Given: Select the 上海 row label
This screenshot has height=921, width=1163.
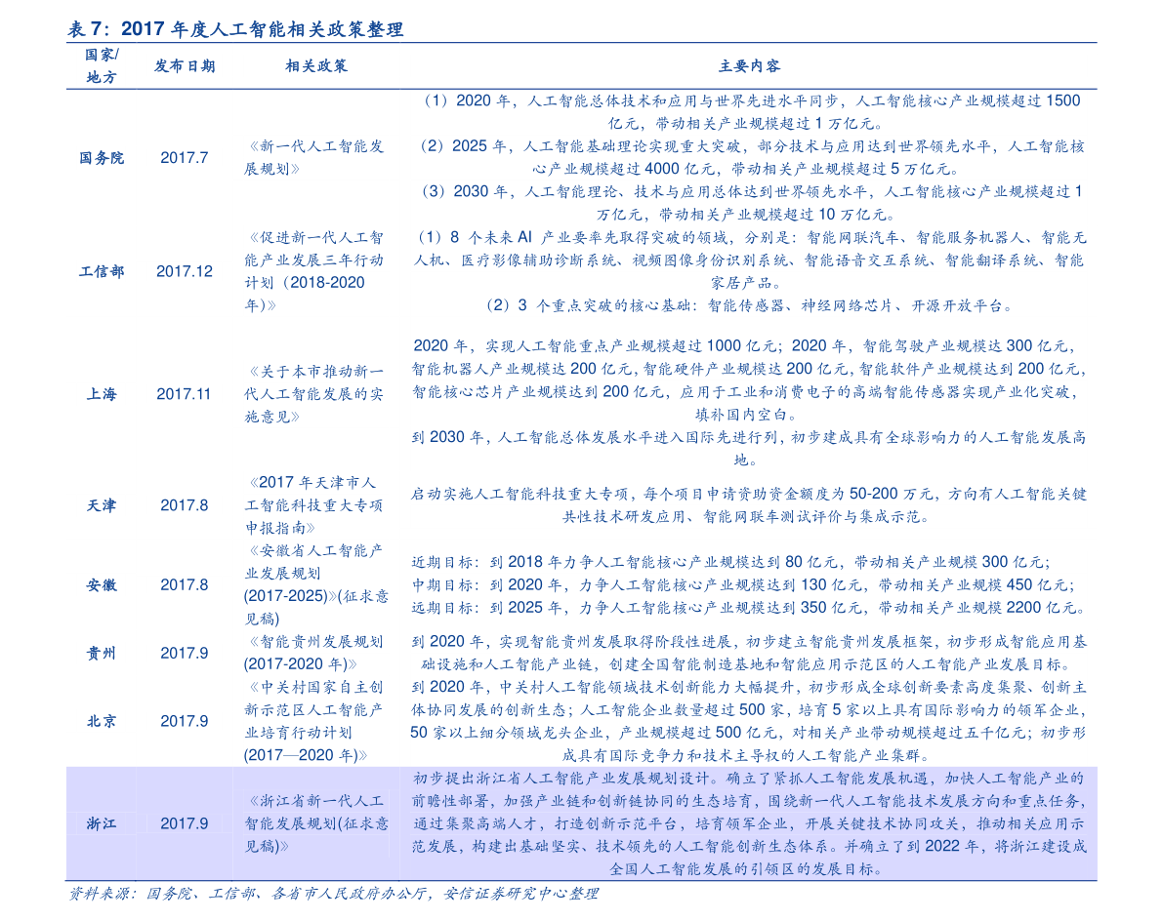Looking at the screenshot, I should coord(102,394).
